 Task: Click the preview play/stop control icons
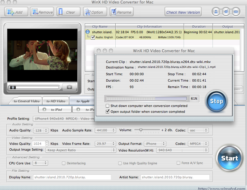[x=13, y=87]
